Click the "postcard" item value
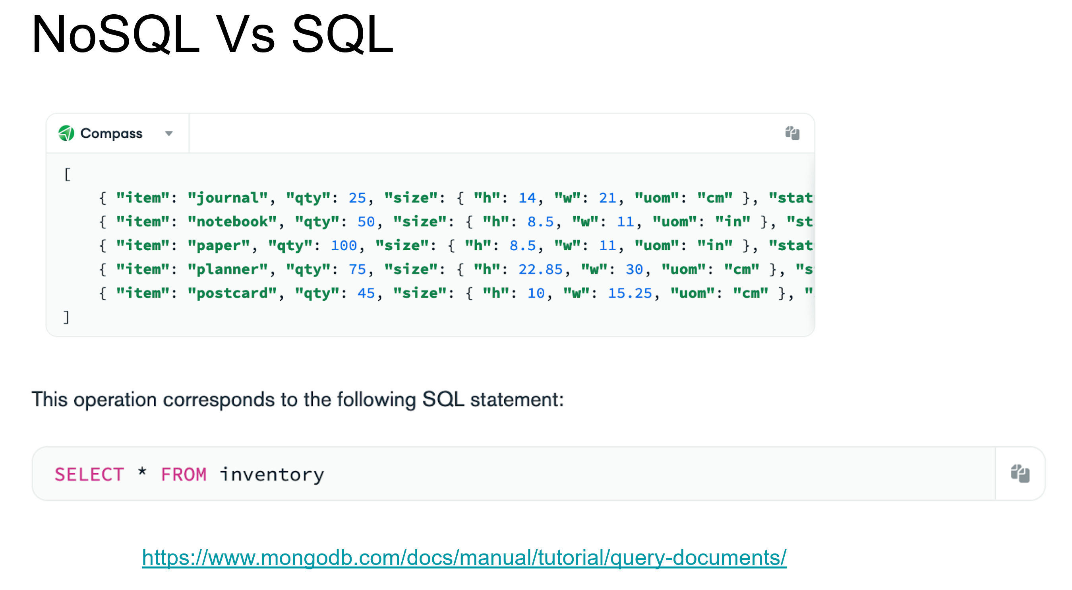The height and width of the screenshot is (590, 1072). pos(232,293)
